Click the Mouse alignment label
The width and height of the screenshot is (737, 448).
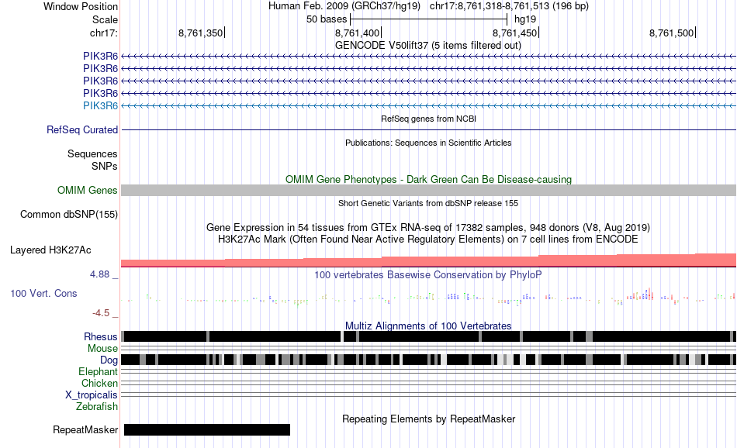pos(102,349)
